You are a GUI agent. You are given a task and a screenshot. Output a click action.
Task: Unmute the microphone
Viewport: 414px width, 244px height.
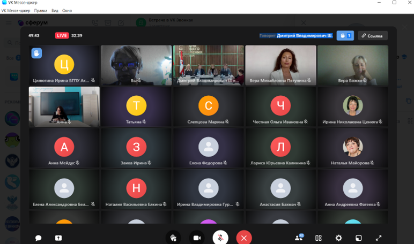pyautogui.click(x=220, y=238)
